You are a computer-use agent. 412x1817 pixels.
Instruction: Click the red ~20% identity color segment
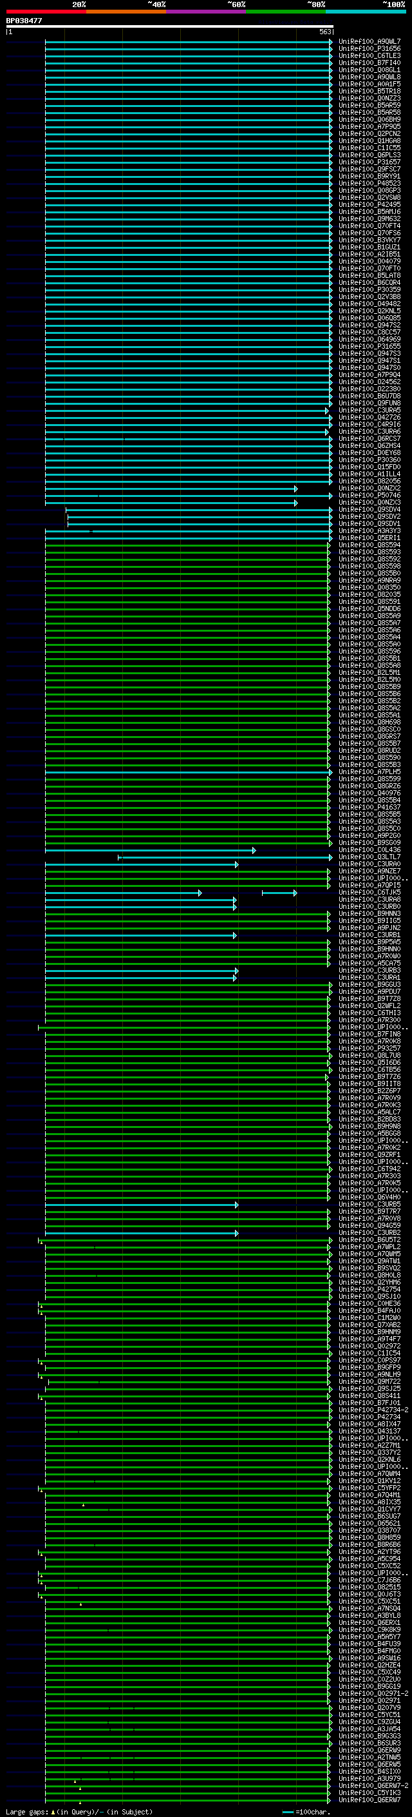(x=46, y=12)
